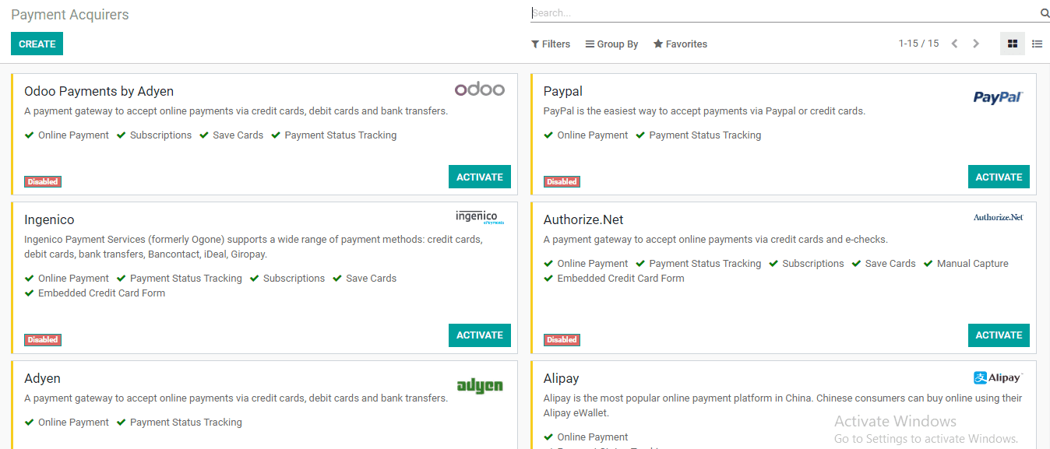Open the Filters dropdown
Viewport: 1050px width, 449px height.
click(551, 44)
